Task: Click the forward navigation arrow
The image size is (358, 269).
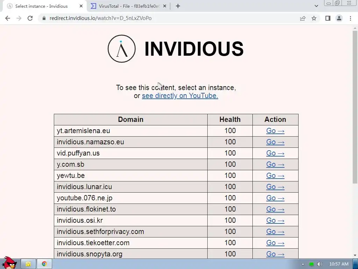Action: [19, 18]
